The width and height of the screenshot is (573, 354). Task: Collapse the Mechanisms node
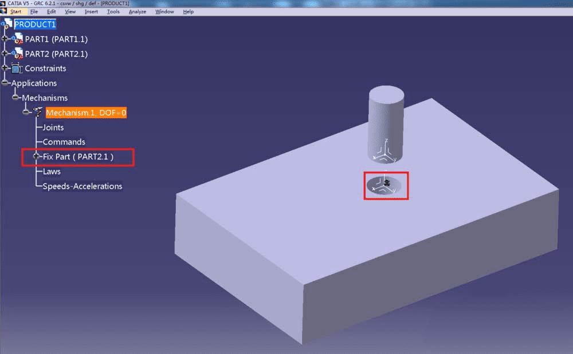coord(15,97)
